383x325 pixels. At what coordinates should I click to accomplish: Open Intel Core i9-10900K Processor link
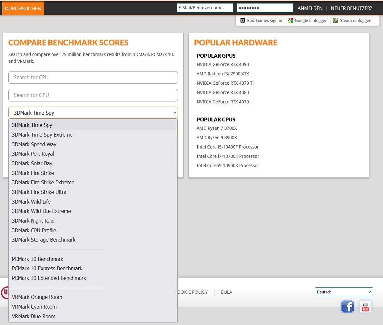(228, 166)
